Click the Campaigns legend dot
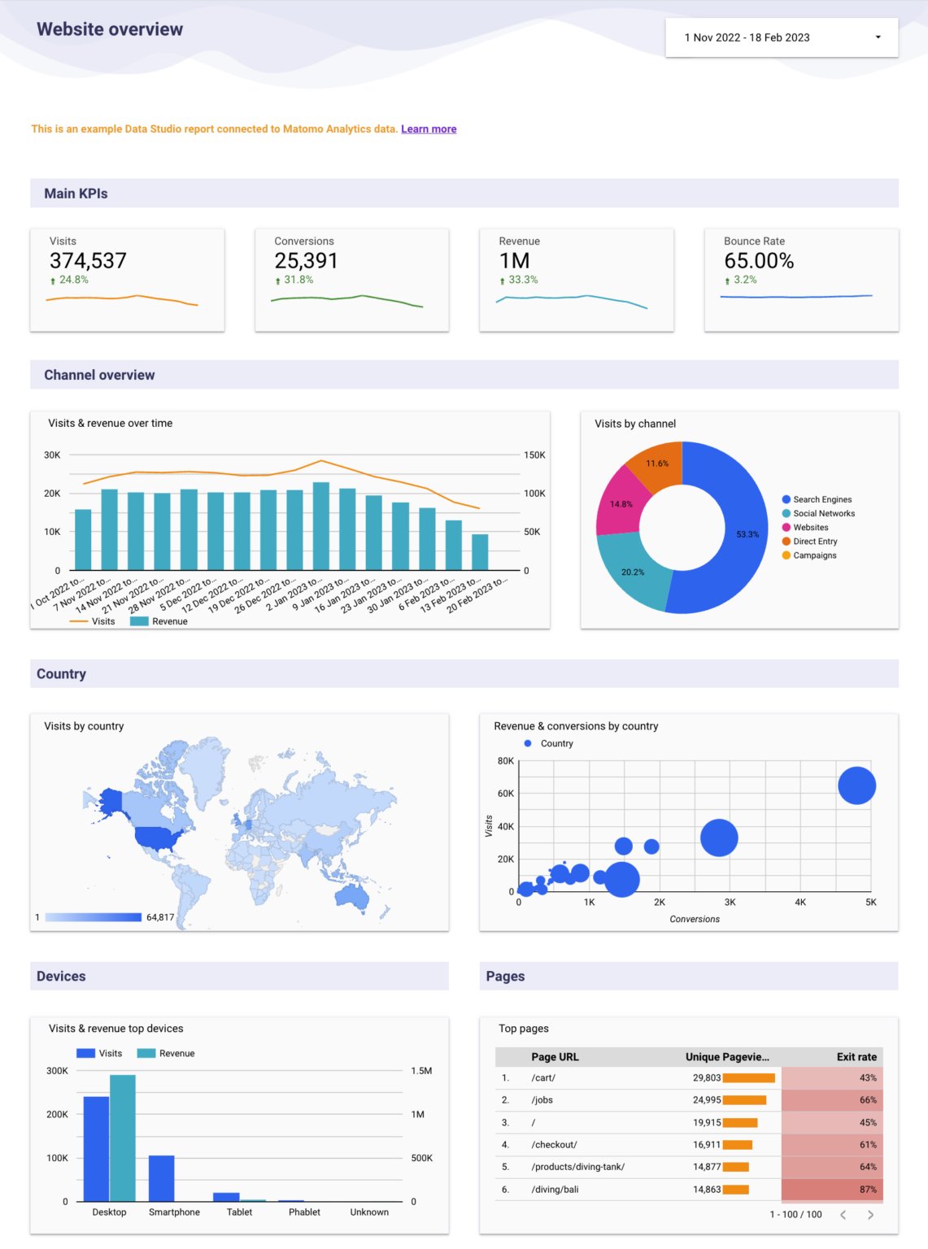The height and width of the screenshot is (1249, 928). tap(785, 555)
